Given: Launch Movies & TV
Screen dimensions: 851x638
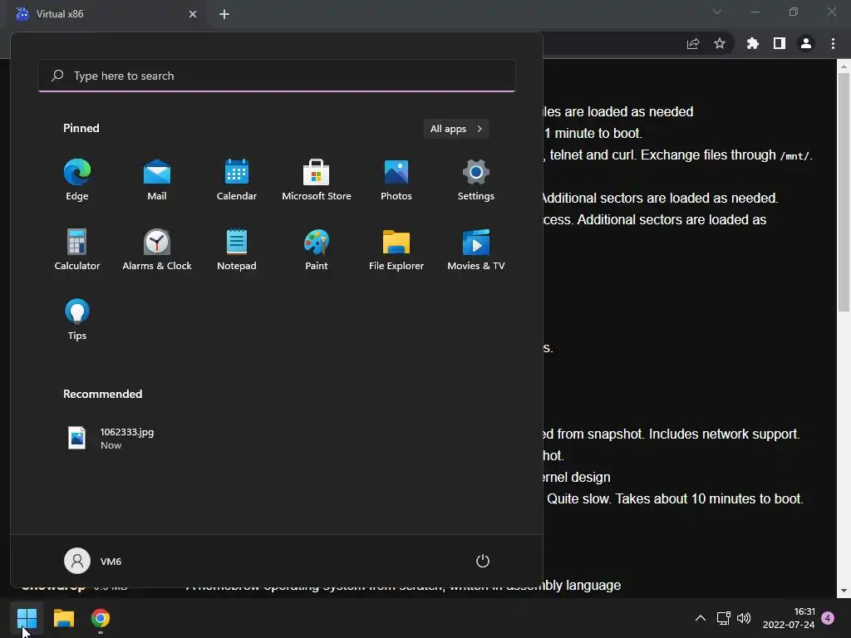Looking at the screenshot, I should pos(476,249).
